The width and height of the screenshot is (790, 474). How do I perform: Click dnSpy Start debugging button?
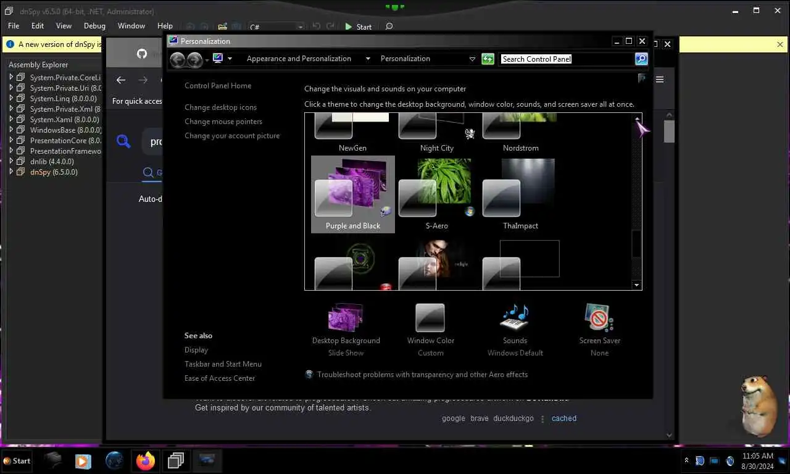tap(359, 27)
